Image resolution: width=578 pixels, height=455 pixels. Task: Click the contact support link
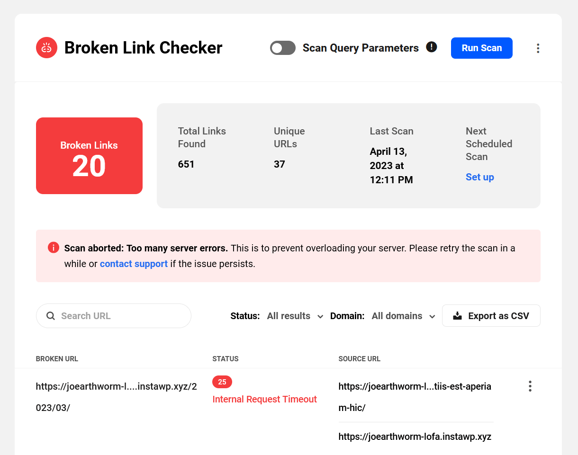click(134, 264)
